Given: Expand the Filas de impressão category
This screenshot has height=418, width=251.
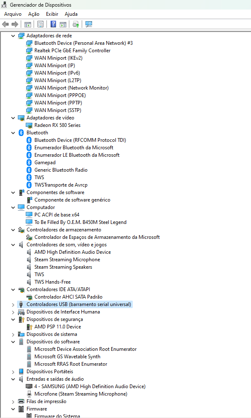Looking at the screenshot, I should (13, 401).
